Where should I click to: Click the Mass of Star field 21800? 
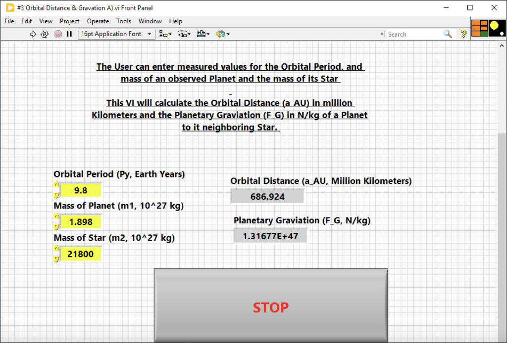click(81, 254)
